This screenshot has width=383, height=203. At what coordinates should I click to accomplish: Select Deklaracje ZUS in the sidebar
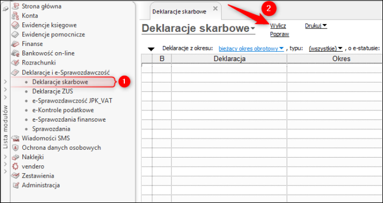(x=53, y=91)
